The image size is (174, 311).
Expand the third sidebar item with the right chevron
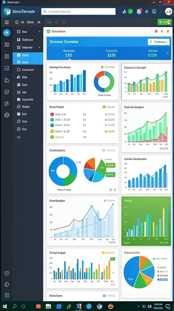(x=39, y=47)
